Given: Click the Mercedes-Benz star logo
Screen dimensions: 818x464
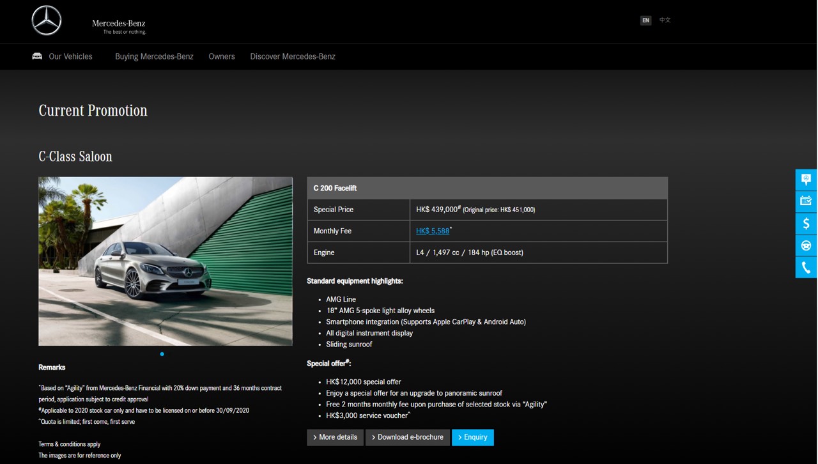Looking at the screenshot, I should point(47,20).
